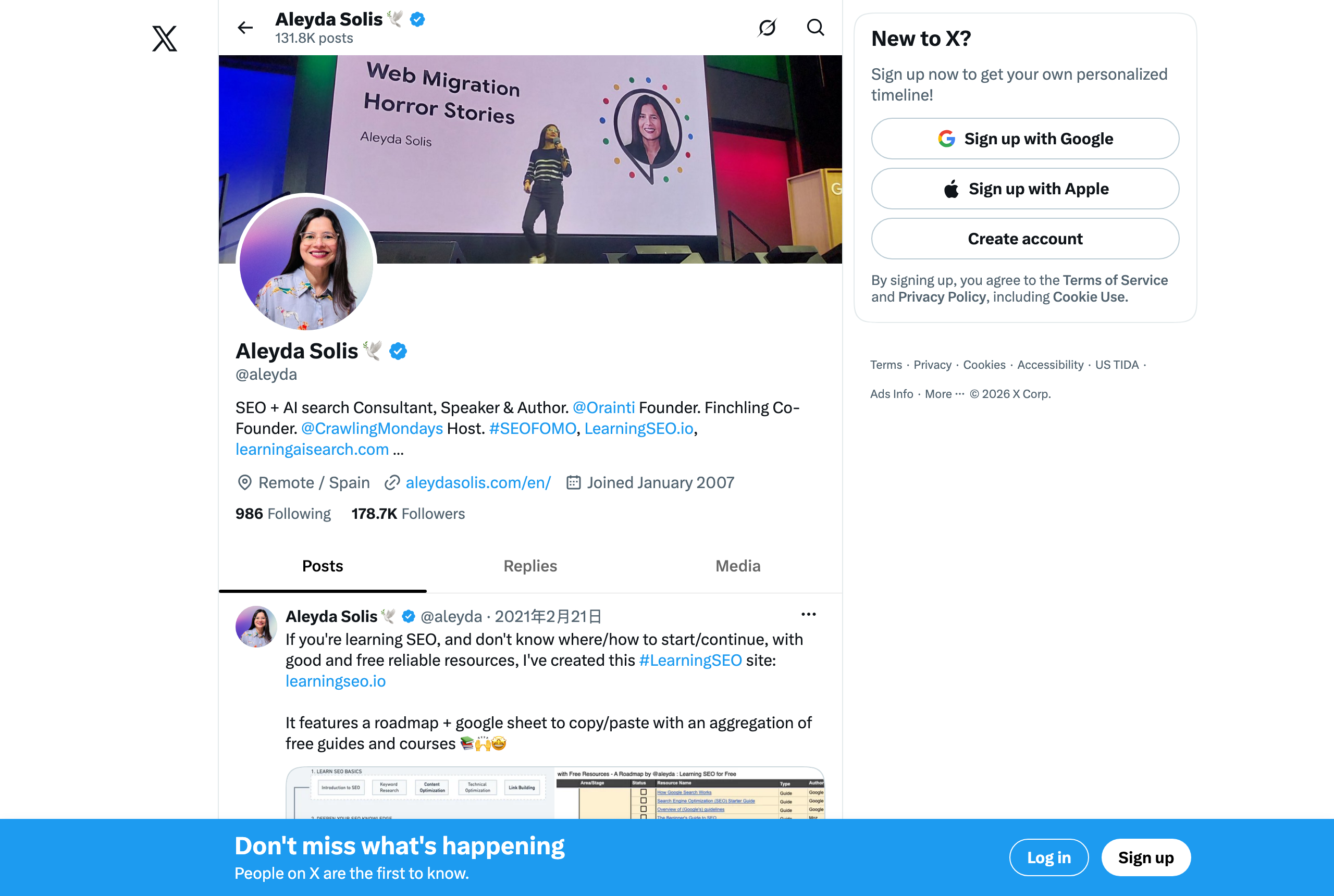
Task: Click the Remote / Spain location text
Action: [x=314, y=483]
